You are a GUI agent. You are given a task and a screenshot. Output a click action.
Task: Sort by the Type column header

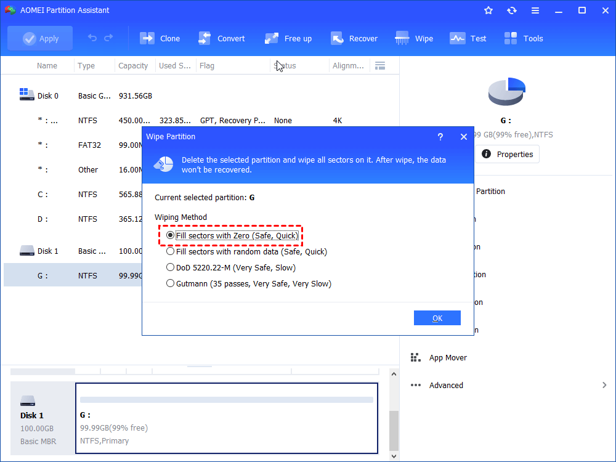(x=86, y=66)
